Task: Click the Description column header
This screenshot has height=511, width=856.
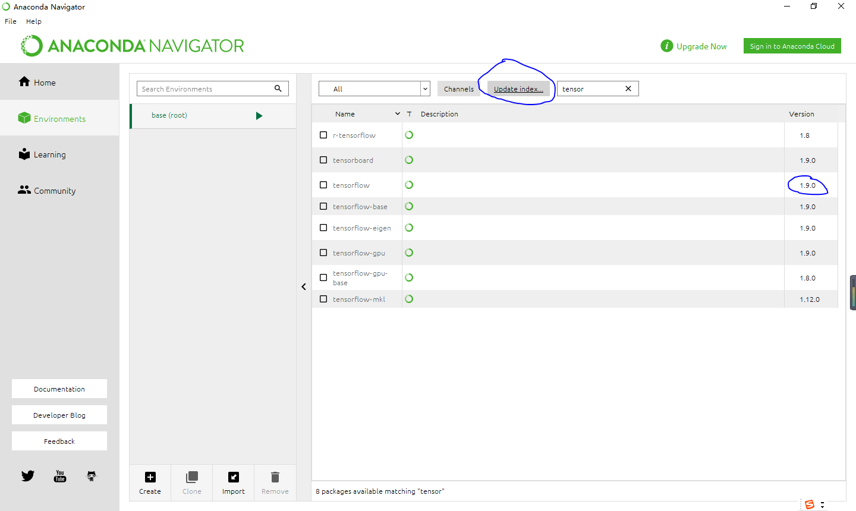Action: (x=439, y=113)
